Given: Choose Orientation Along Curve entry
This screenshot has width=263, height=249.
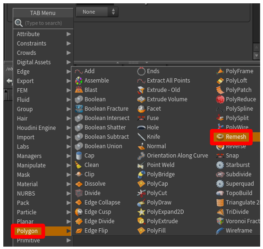Looking at the screenshot, I should [178, 156].
